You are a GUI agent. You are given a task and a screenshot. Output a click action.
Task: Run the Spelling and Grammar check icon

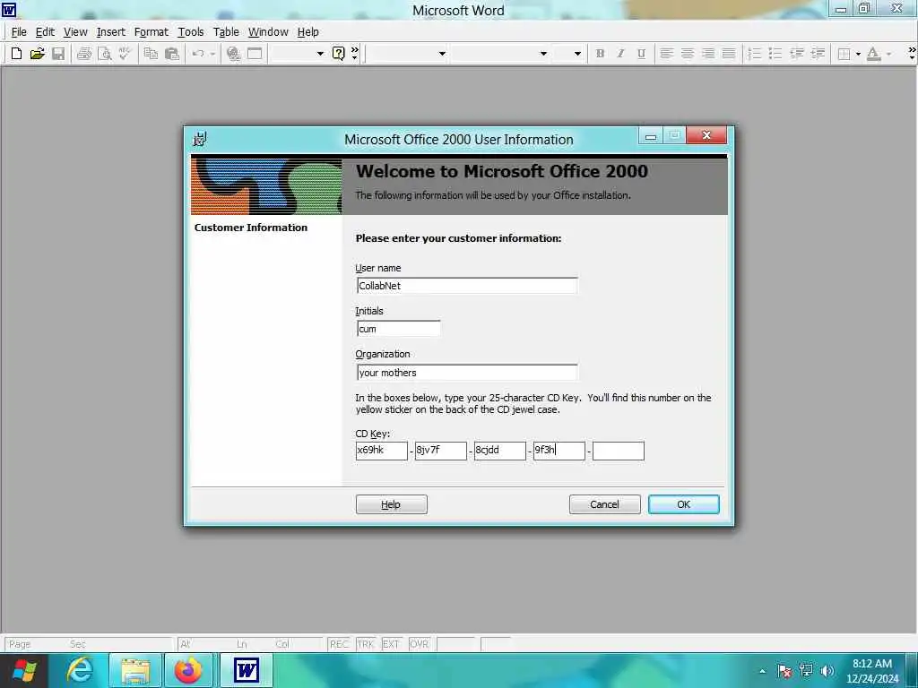[124, 54]
